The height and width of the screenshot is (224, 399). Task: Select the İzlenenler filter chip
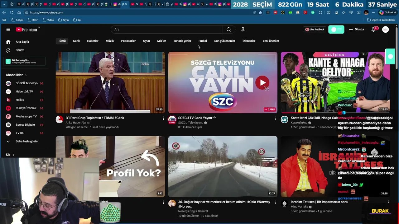(249, 41)
